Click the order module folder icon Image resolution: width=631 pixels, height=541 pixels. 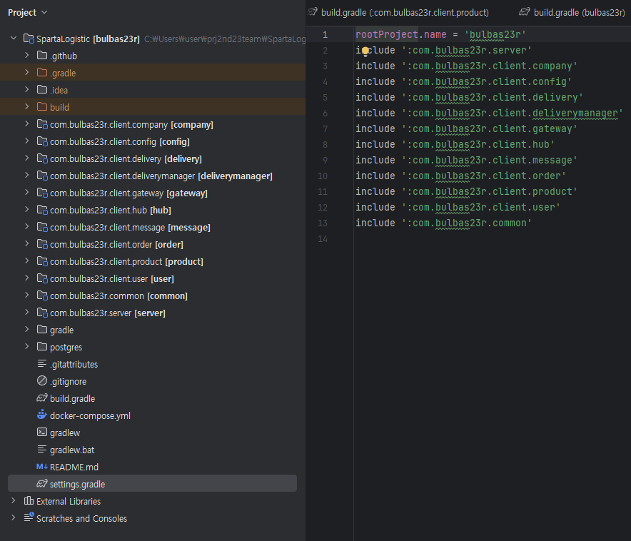coord(42,244)
